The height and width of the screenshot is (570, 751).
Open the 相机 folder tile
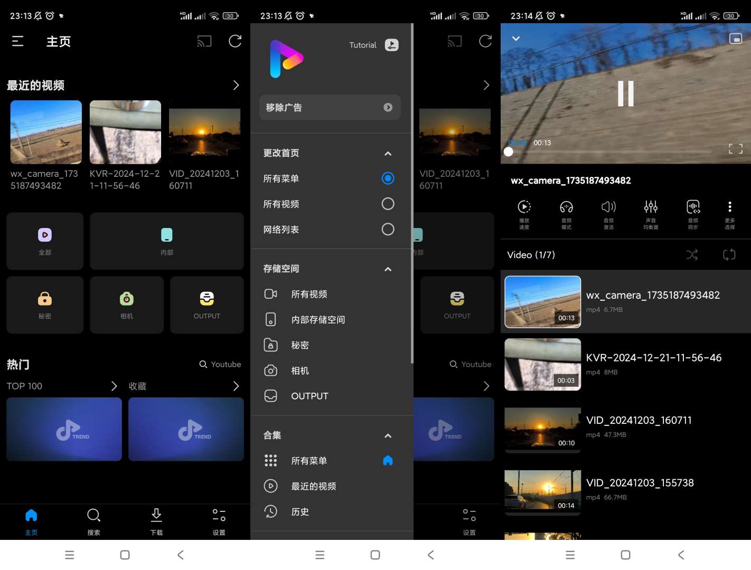coord(127,305)
